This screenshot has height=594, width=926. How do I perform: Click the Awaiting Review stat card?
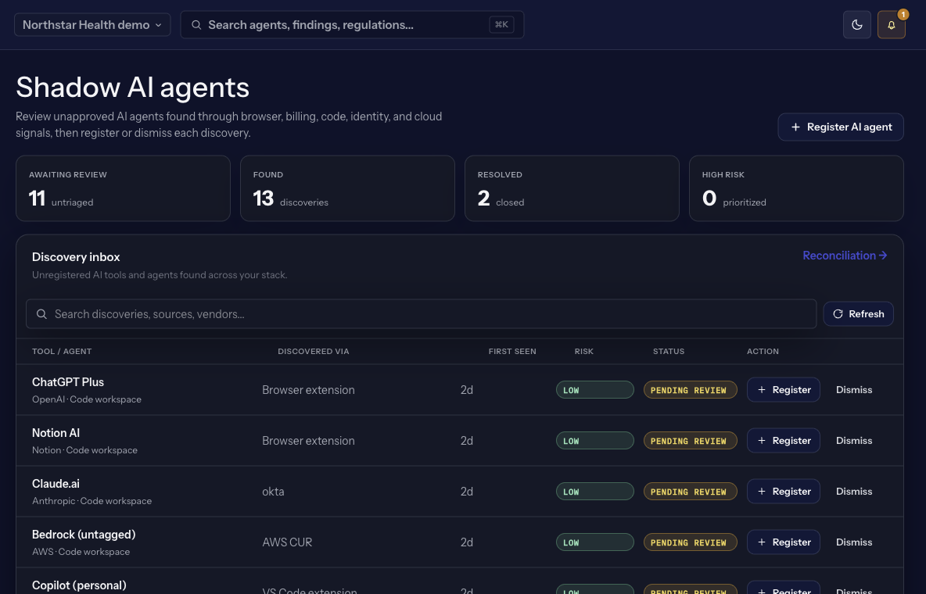click(123, 188)
